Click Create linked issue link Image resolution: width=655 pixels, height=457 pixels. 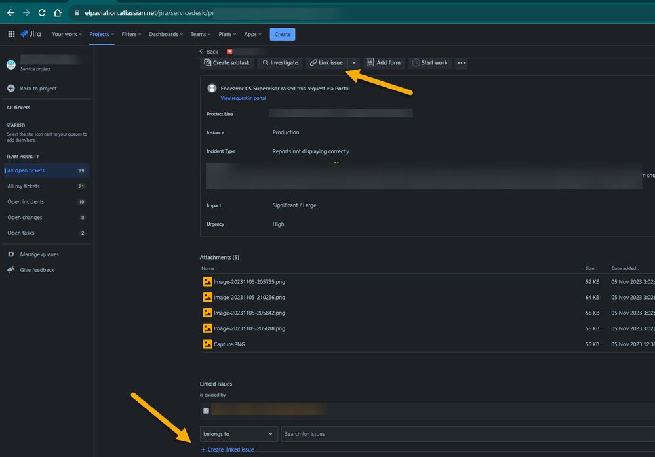227,450
